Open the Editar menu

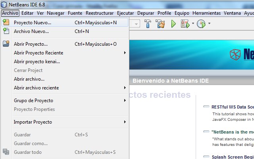coord(27,13)
